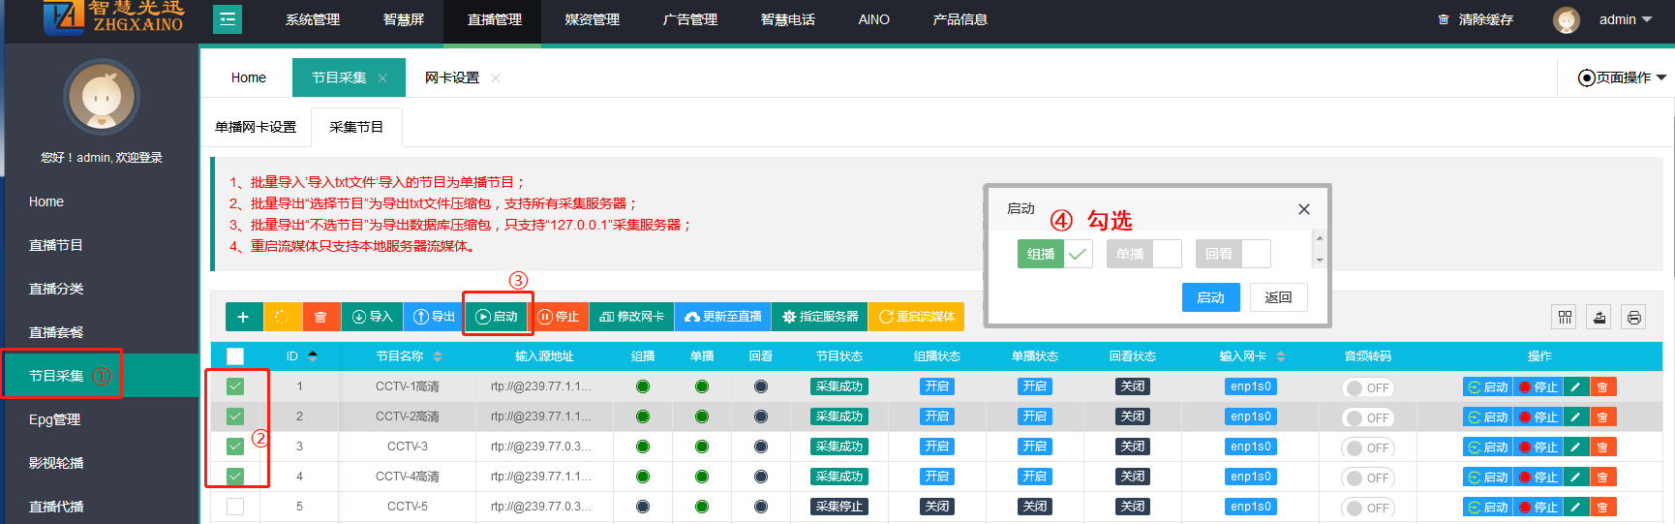
Task: Click the green plus add button
Action: (x=243, y=317)
